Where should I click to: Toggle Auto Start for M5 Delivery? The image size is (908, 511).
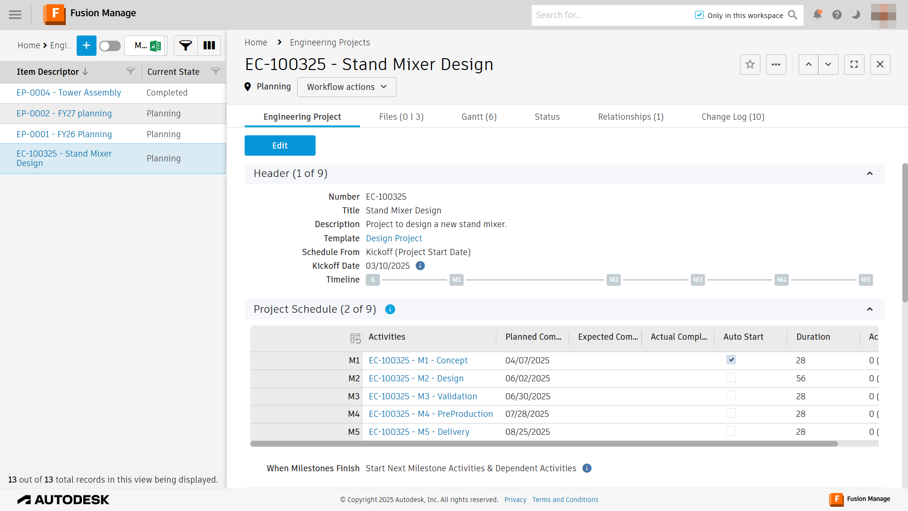731,432
